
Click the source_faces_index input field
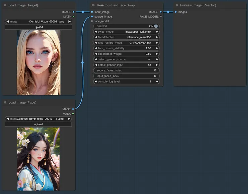[x=126, y=70]
